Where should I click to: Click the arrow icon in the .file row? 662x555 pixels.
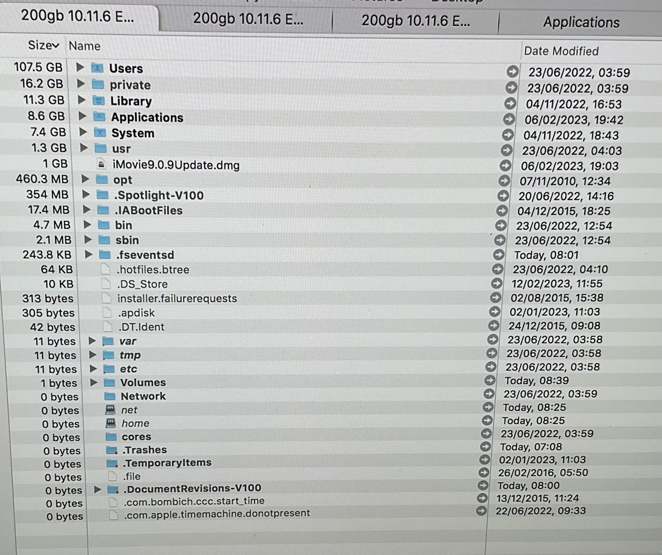484,473
